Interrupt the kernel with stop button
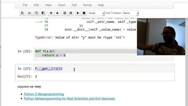Image resolution: width=188 pixels, height=106 pixels. point(84,13)
